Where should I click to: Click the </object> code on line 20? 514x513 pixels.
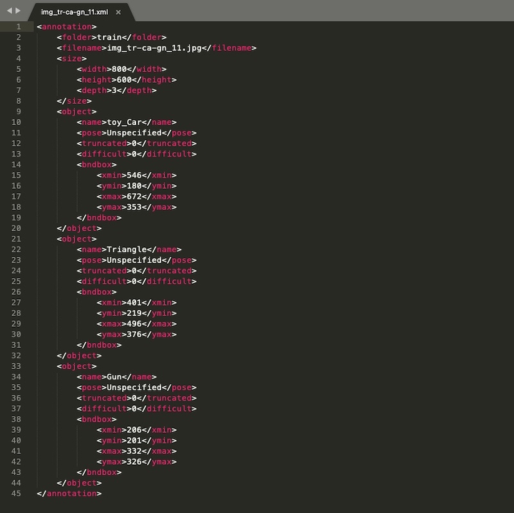coord(79,229)
